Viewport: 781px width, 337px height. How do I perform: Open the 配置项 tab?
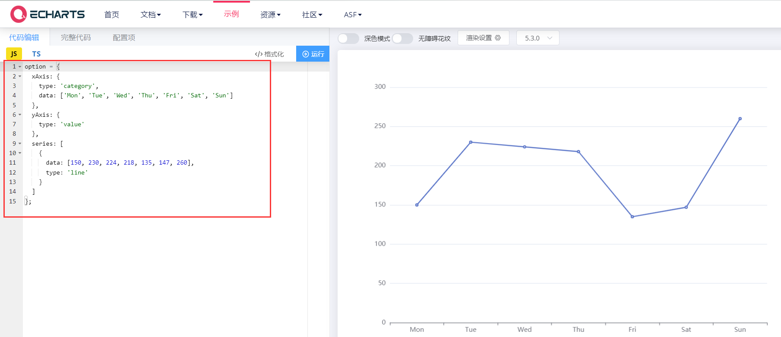124,37
